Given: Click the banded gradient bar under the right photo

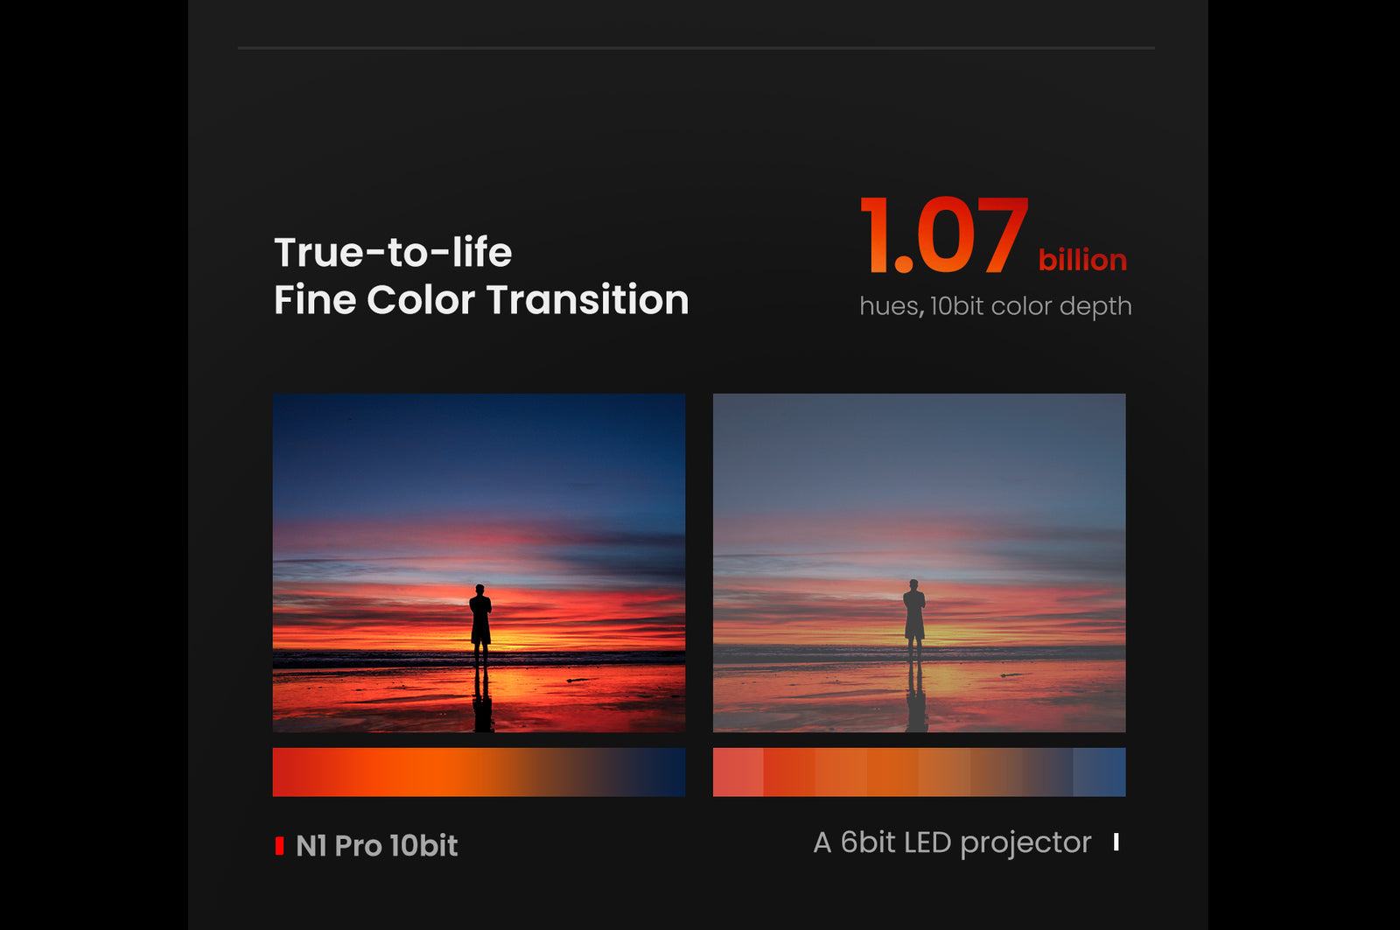Looking at the screenshot, I should [x=919, y=772].
